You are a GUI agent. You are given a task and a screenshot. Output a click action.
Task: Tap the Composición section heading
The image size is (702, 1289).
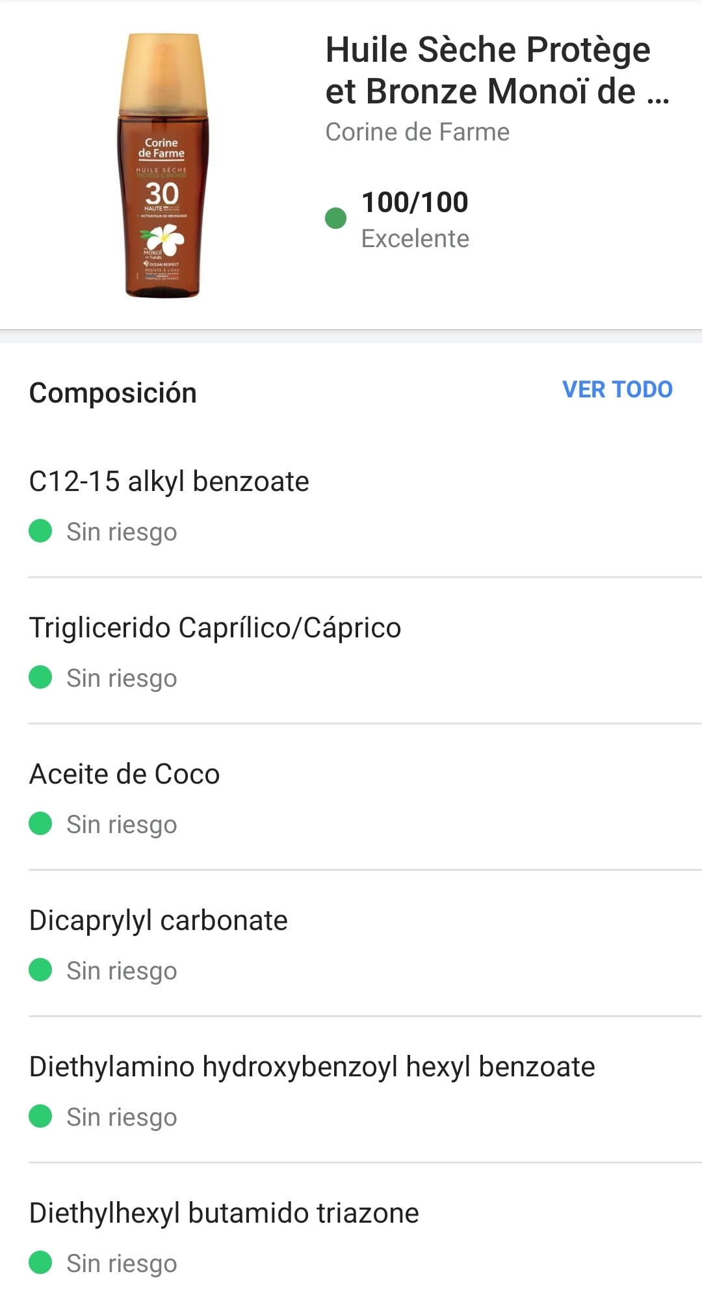113,393
